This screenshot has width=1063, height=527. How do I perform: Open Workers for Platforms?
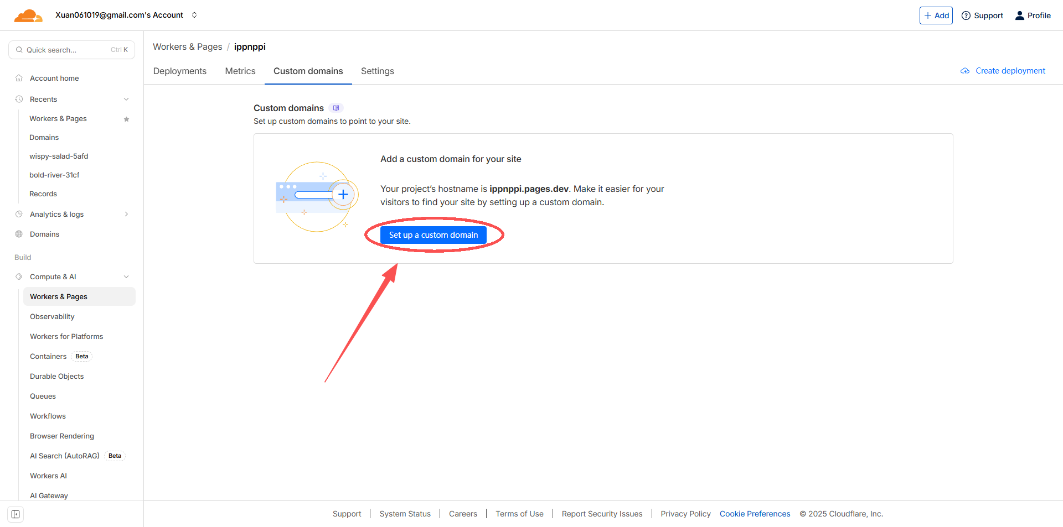(66, 336)
